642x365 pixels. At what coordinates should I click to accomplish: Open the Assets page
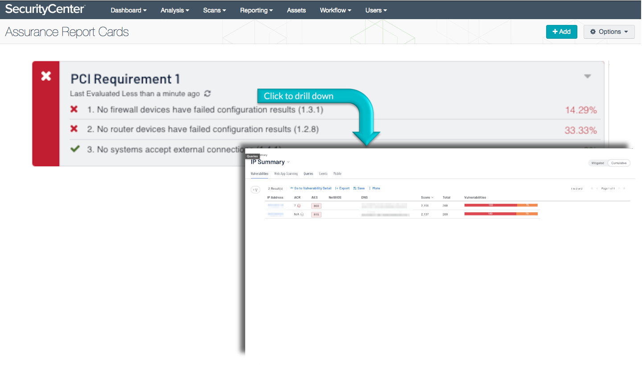[x=296, y=10]
